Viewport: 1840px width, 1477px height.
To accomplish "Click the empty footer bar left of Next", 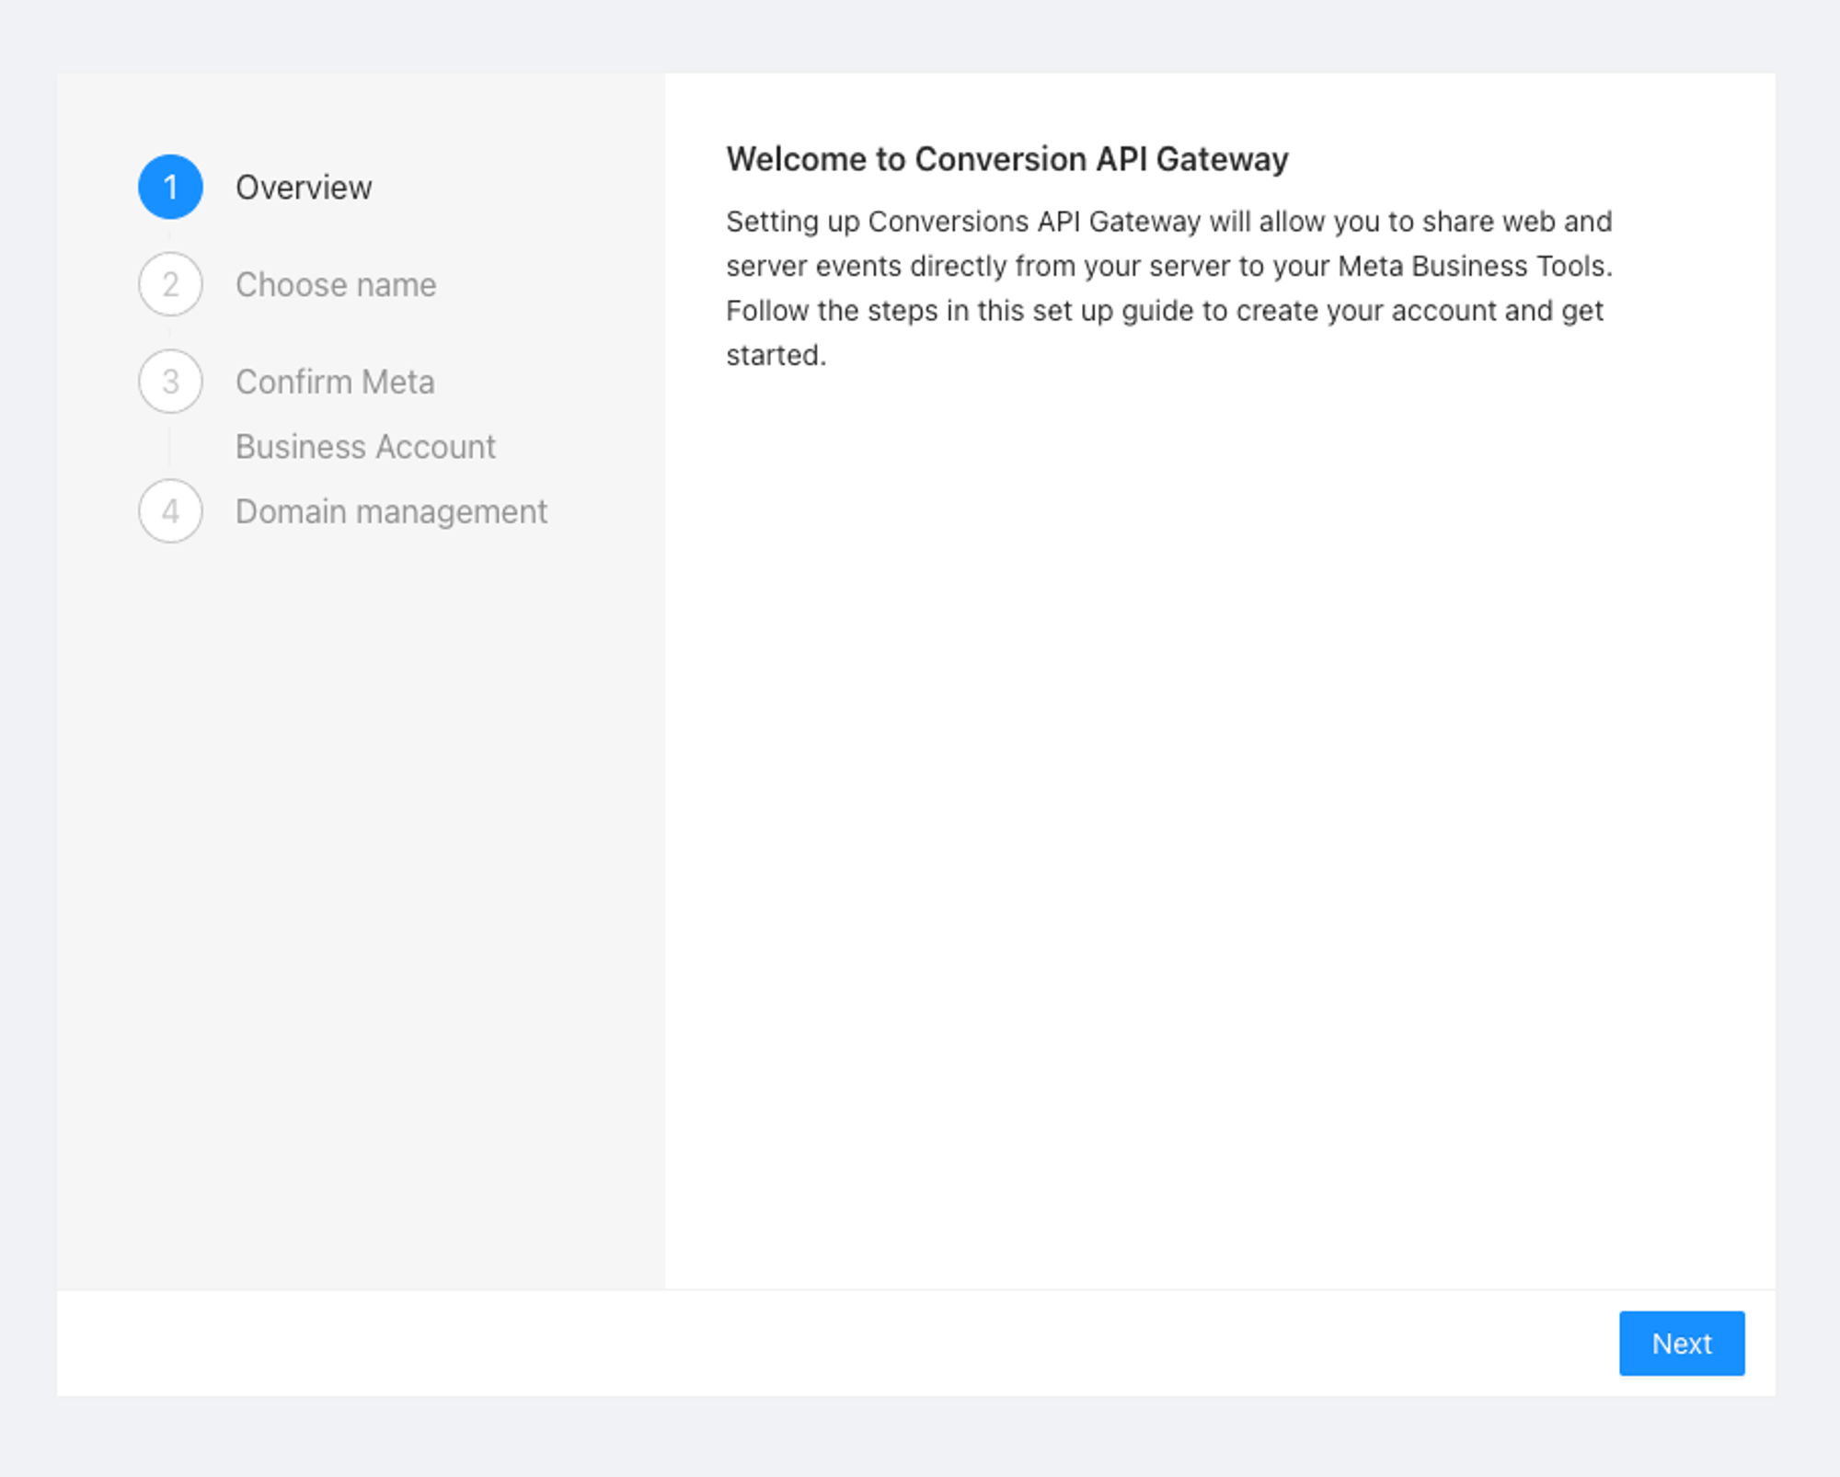I will pos(828,1344).
